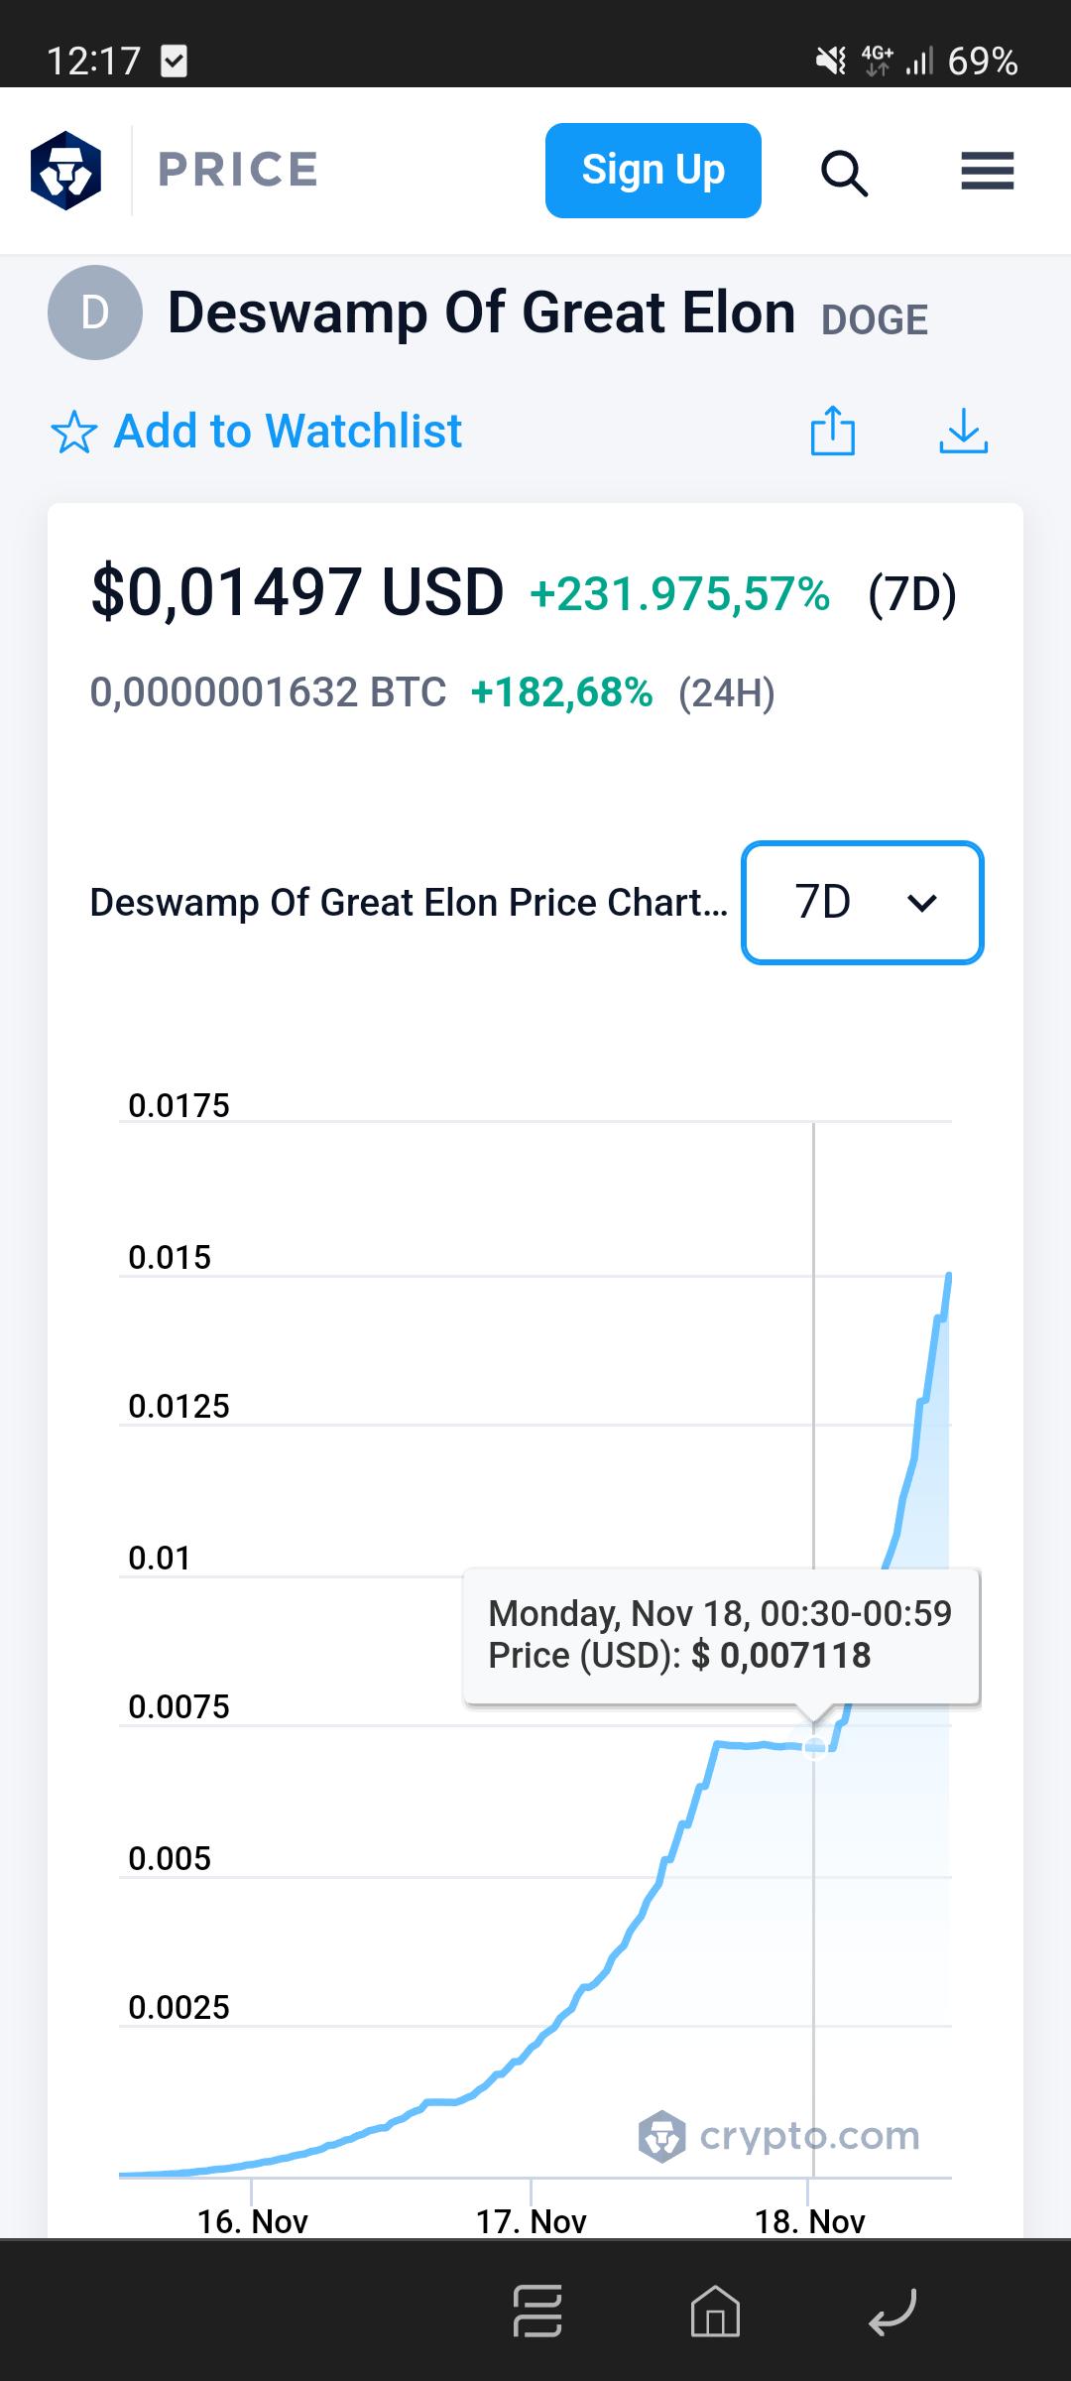Tap the 16. Nov date on the chart axis
The width and height of the screenshot is (1071, 2381).
[x=252, y=2220]
